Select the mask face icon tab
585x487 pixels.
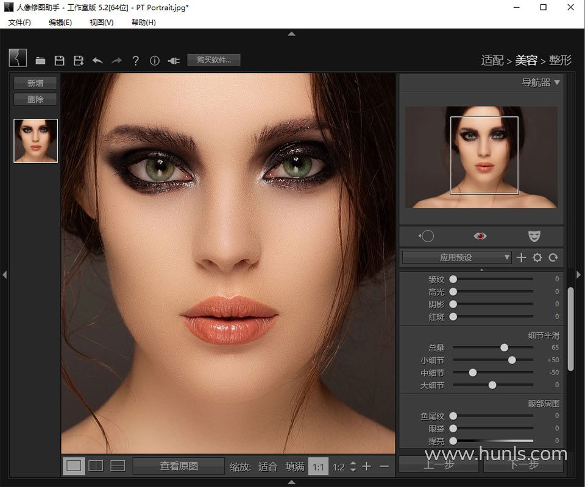point(534,236)
